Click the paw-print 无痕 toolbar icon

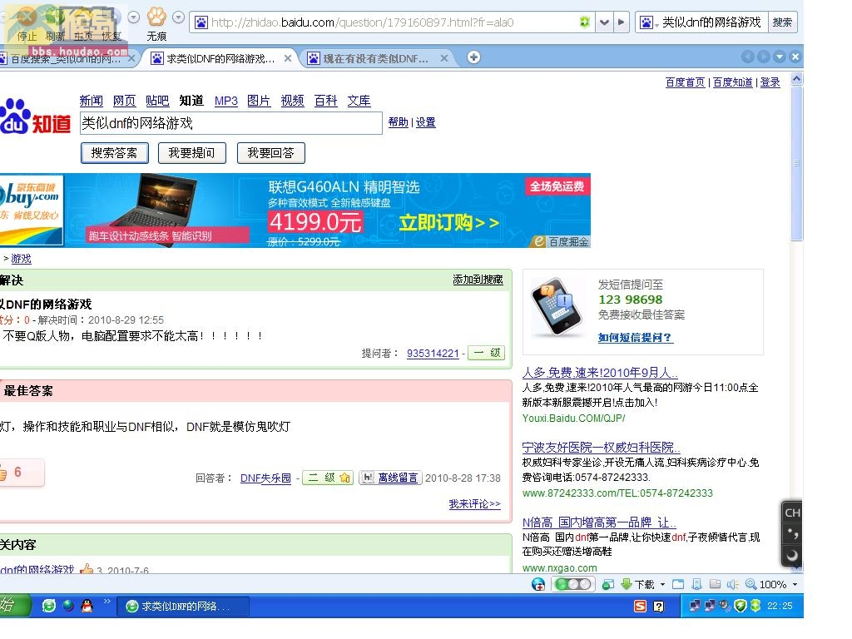156,17
